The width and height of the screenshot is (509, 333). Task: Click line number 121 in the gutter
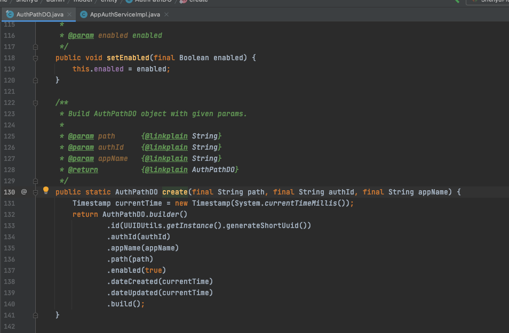click(x=10, y=92)
